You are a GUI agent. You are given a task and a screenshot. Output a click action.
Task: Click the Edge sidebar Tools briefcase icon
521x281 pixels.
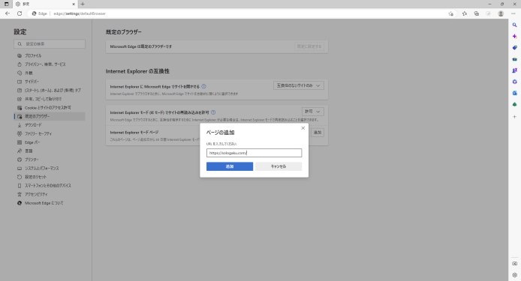point(515,59)
